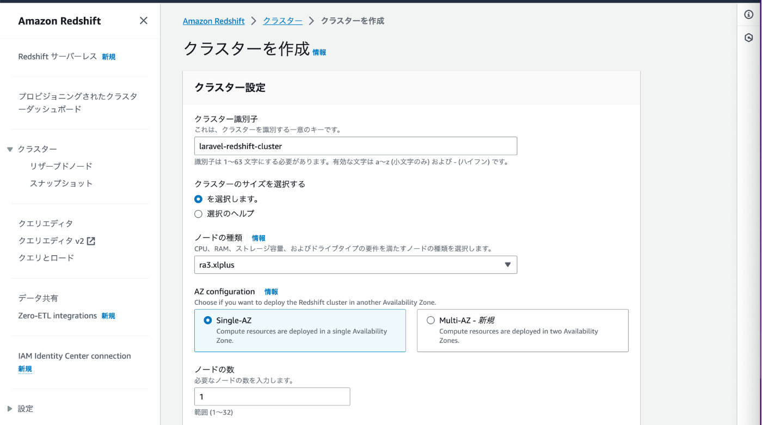
Task: Choose the 選択のヘルプ radio option
Action: [198, 214]
